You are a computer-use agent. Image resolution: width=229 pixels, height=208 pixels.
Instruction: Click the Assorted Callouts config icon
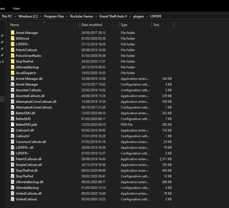coord(12,90)
